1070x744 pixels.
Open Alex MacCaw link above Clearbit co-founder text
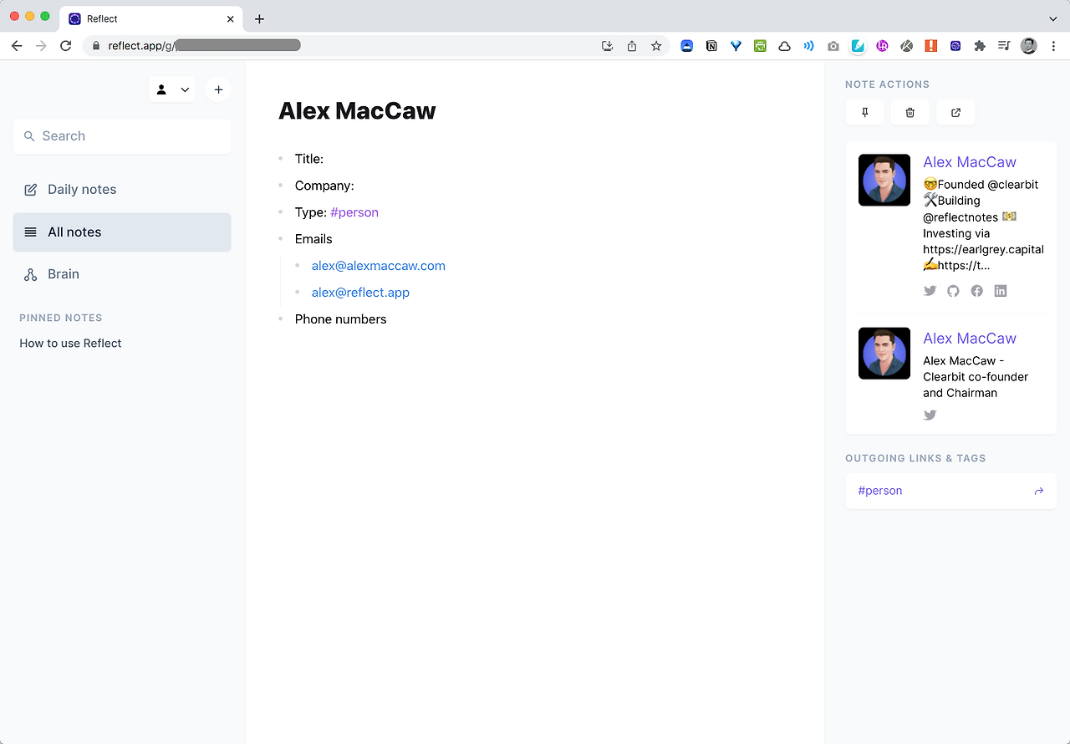970,339
